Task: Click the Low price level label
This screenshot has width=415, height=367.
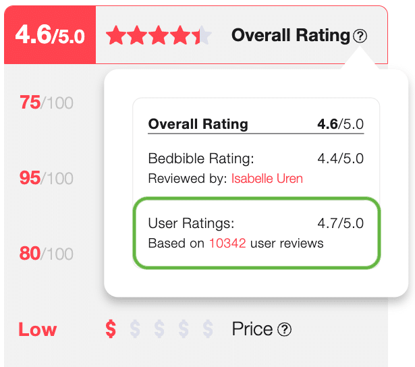Action: point(38,330)
